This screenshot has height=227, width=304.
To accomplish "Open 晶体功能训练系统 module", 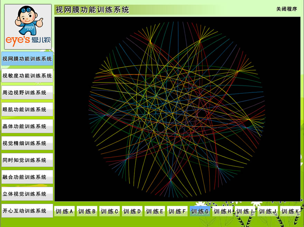I will pos(27,126).
